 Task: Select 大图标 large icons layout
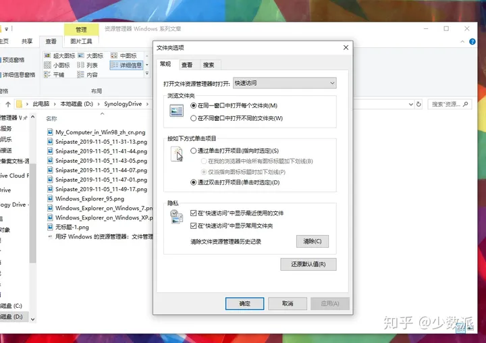tap(90, 56)
